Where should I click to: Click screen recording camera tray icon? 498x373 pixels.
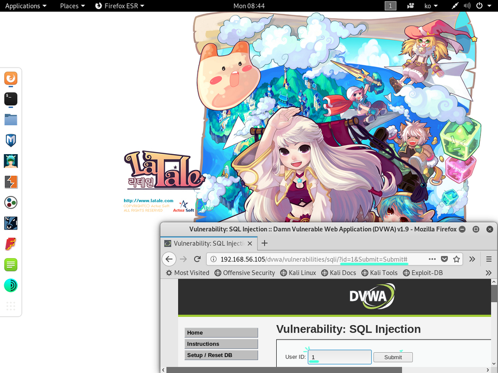tap(410, 6)
